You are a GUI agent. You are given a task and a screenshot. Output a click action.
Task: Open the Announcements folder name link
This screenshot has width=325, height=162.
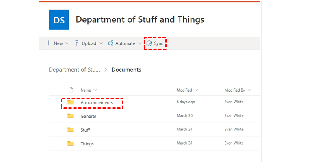96,103
